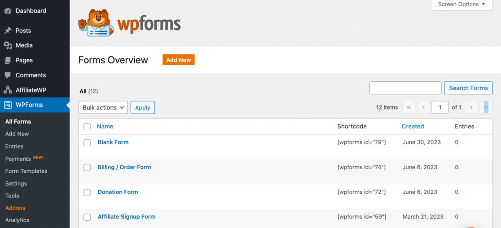Open the Entries submenu item

coord(14,146)
